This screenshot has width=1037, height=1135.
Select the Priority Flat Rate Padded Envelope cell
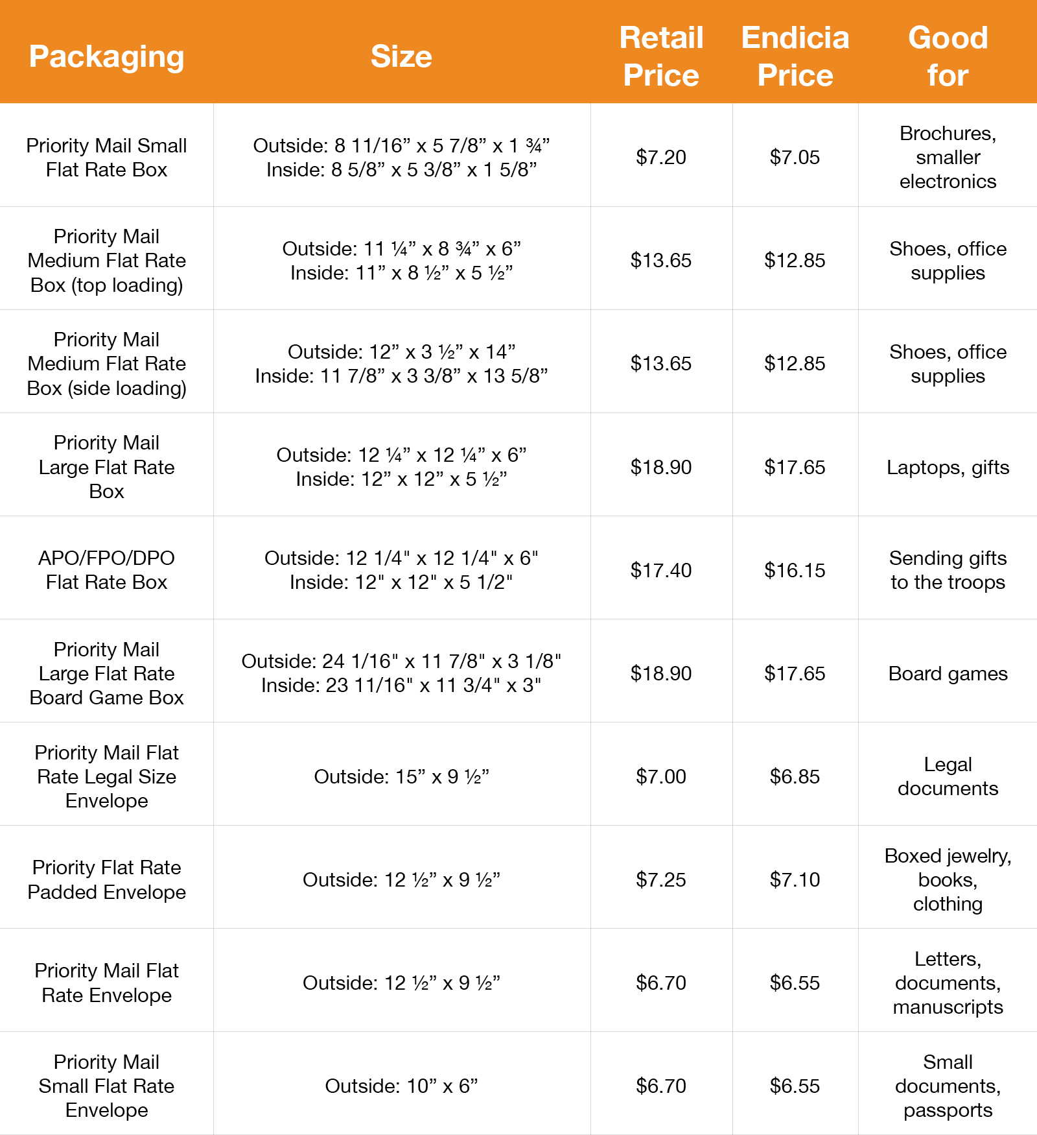(106, 879)
